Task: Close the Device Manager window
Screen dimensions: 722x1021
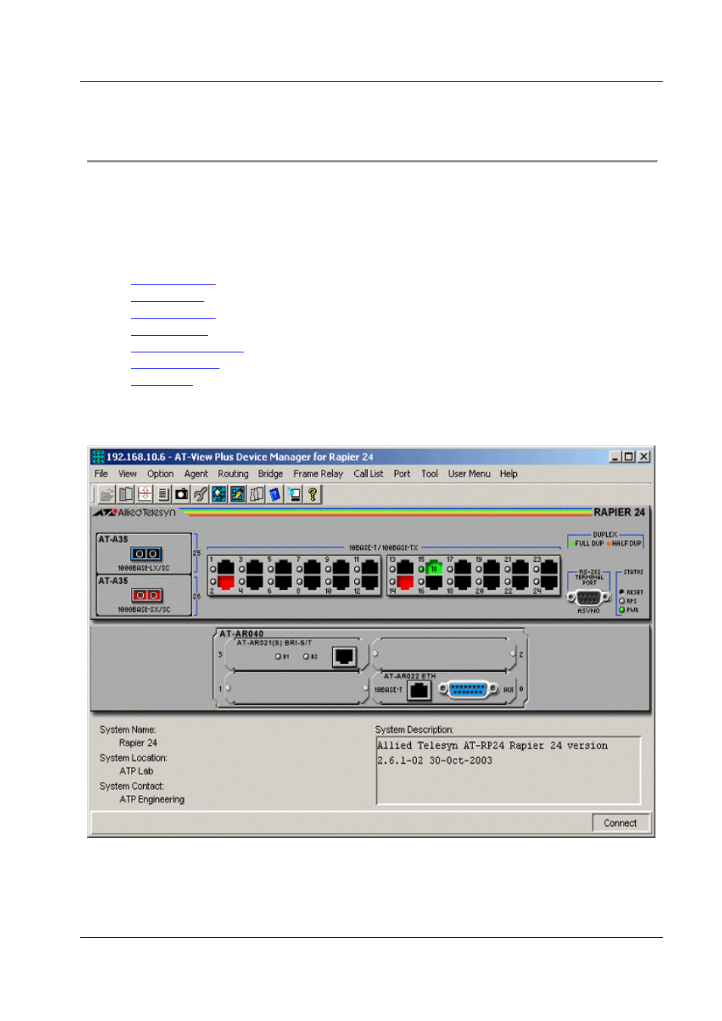Action: coord(644,457)
